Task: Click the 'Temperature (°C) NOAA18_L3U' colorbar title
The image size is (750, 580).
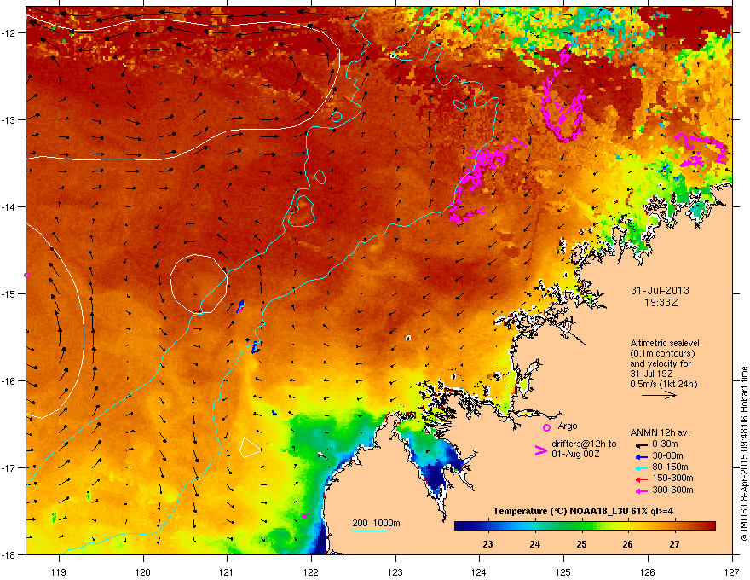Action: click(x=562, y=512)
